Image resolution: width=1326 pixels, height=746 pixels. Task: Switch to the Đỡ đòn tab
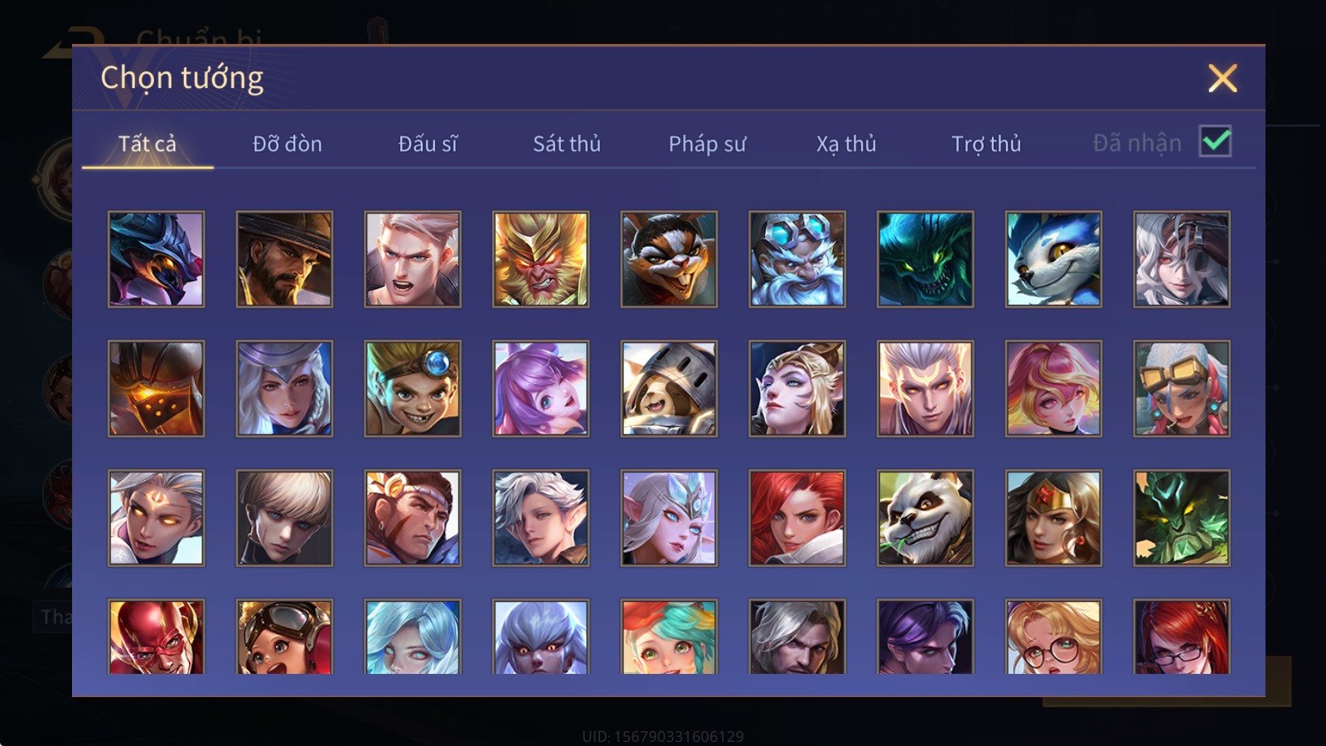[287, 144]
